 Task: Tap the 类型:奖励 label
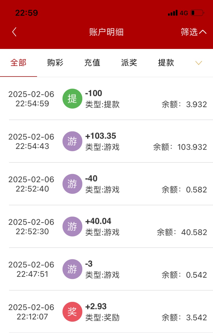pyautogui.click(x=102, y=318)
